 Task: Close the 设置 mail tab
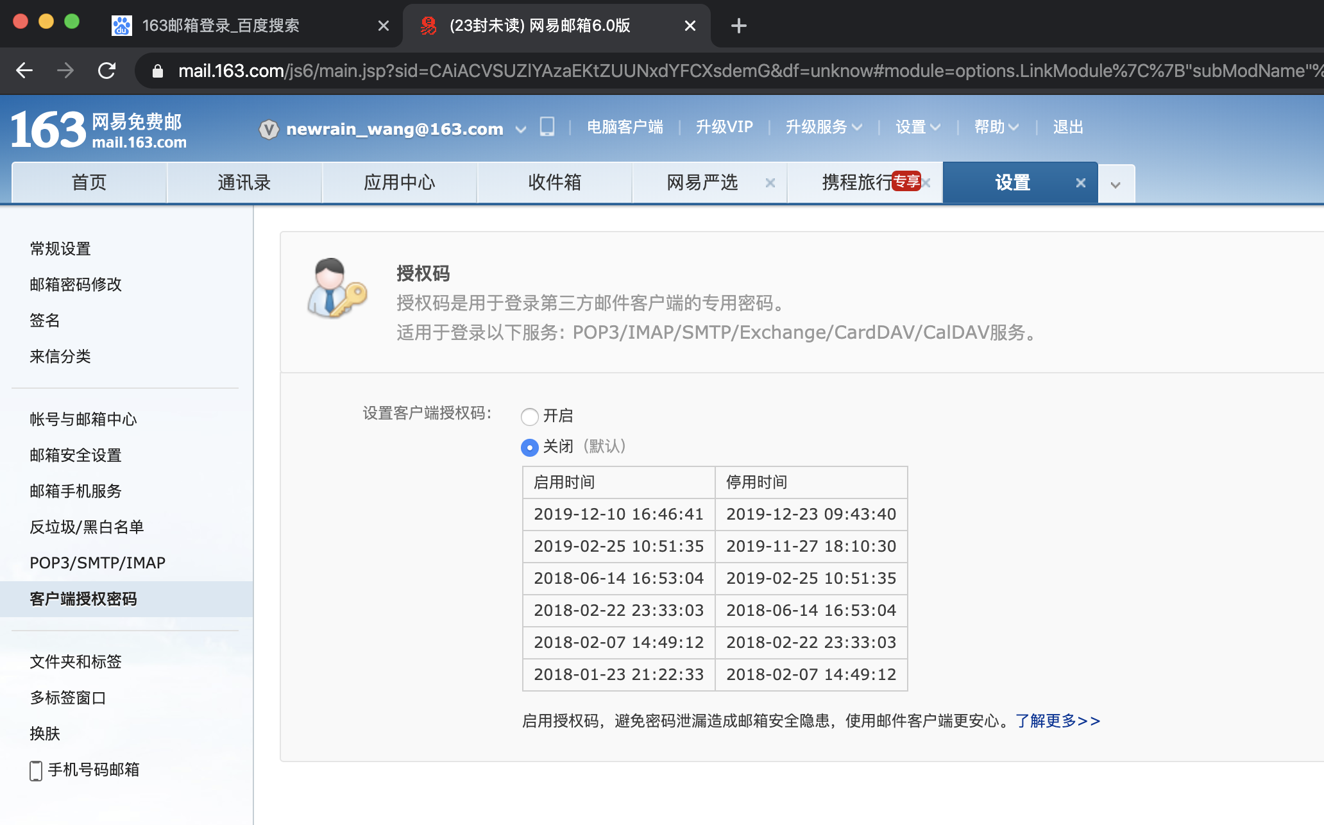(1081, 183)
